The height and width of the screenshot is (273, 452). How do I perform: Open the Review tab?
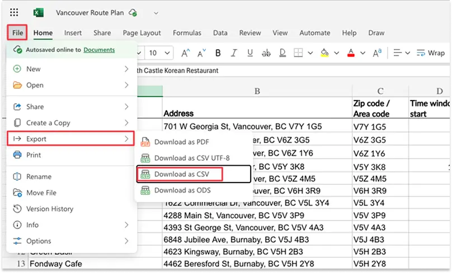(x=250, y=33)
